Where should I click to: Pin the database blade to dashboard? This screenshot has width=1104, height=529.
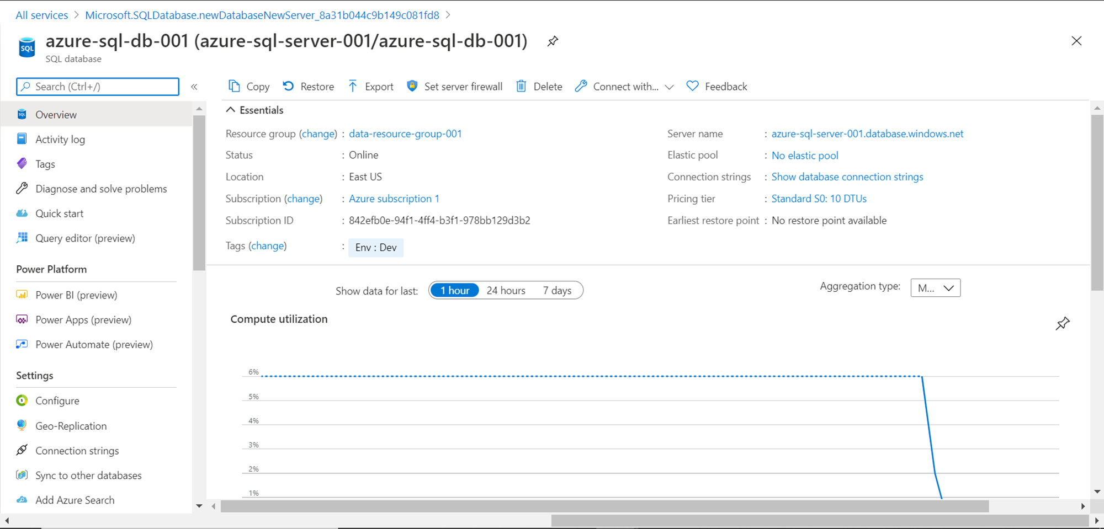[553, 41]
